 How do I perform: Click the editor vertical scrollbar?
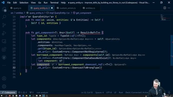(172, 52)
